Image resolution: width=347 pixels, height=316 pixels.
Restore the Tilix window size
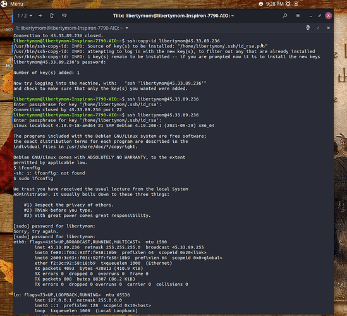319,16
